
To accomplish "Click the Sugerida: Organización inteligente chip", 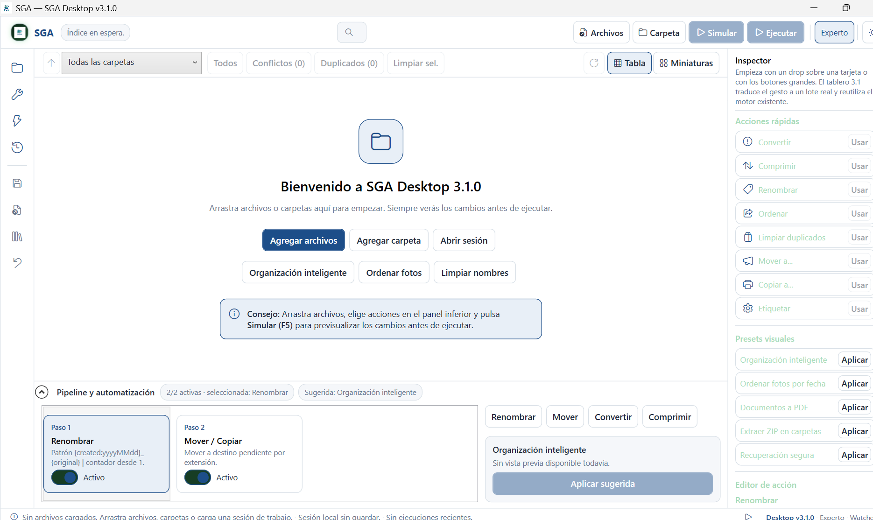I will tap(360, 392).
